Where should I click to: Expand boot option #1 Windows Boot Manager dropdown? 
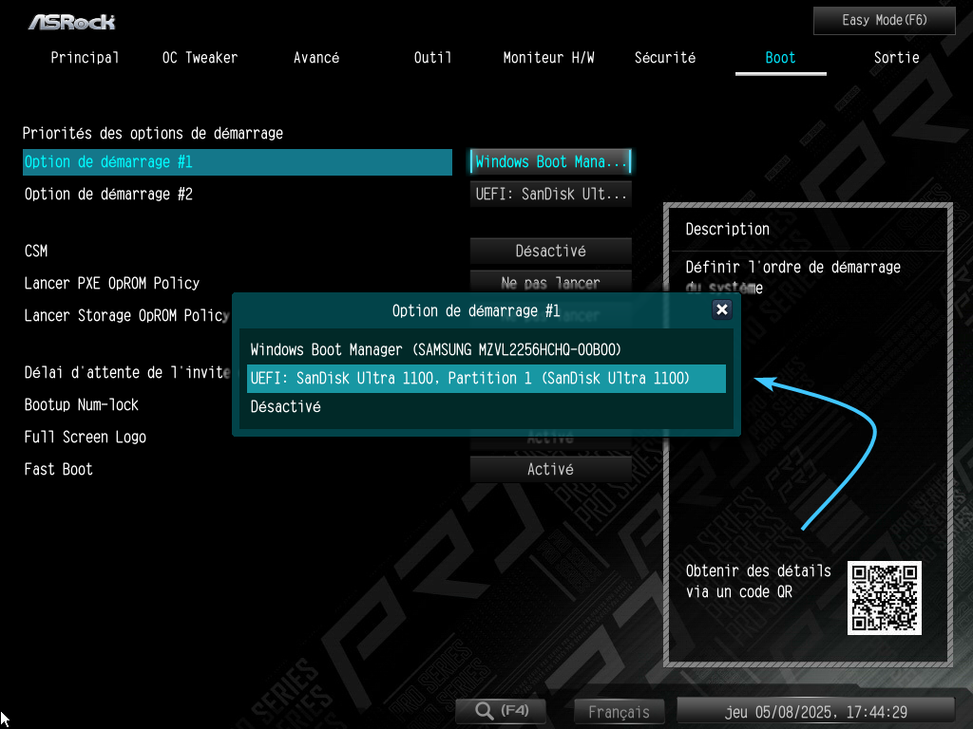click(x=551, y=162)
